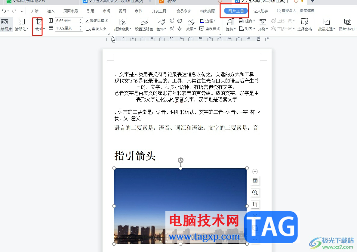357x252 pixels.
Task: Click the city night photo in document
Action: (180, 206)
